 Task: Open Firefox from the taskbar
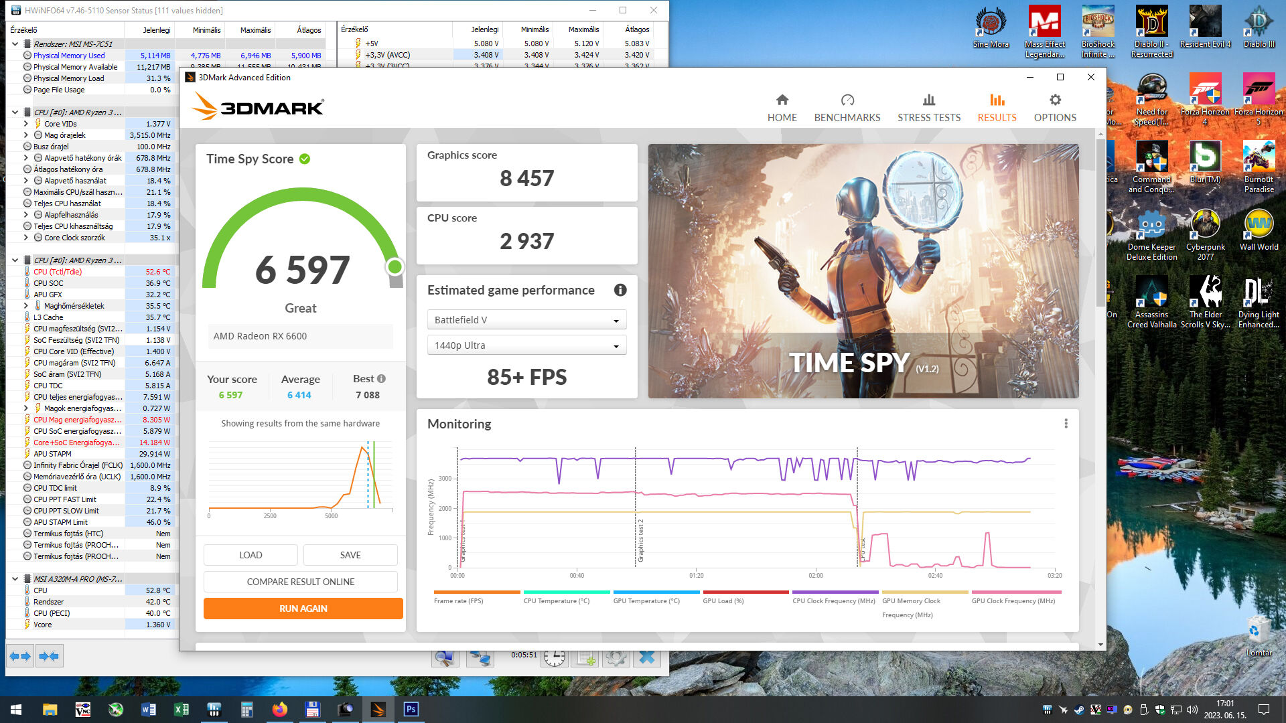[280, 710]
